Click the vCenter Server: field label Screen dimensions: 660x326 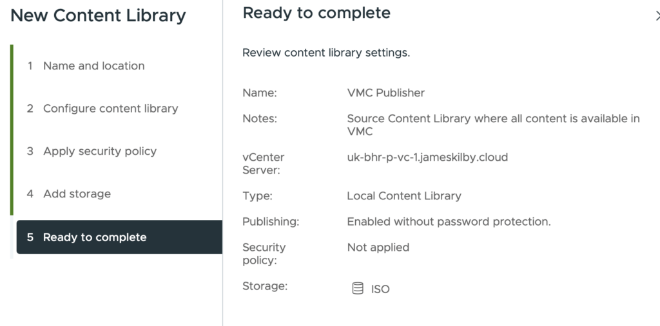(263, 163)
